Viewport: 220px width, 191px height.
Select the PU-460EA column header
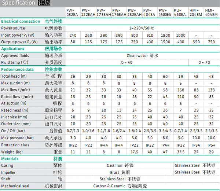180,13
